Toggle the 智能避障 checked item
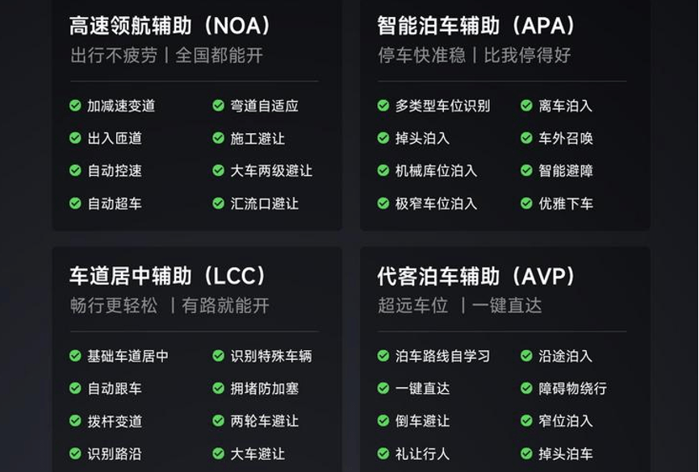This screenshot has width=699, height=472. click(557, 171)
